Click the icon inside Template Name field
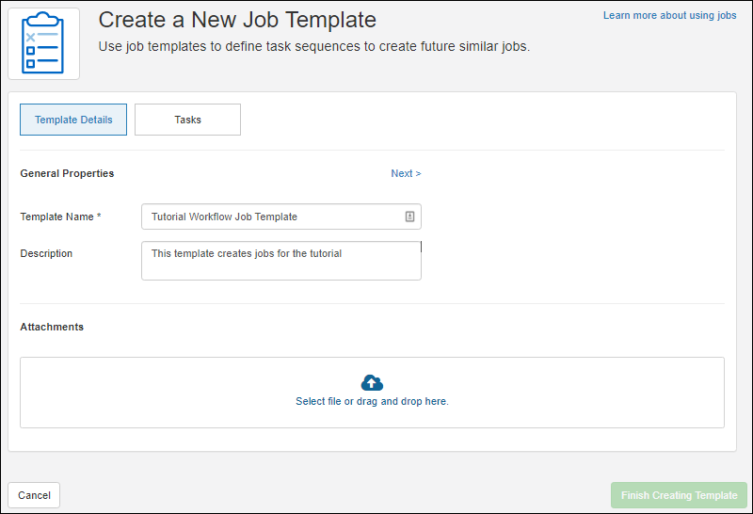This screenshot has height=514, width=753. pos(410,217)
